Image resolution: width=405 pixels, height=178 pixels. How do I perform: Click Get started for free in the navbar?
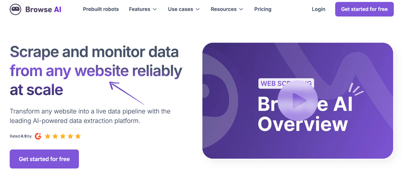[364, 9]
